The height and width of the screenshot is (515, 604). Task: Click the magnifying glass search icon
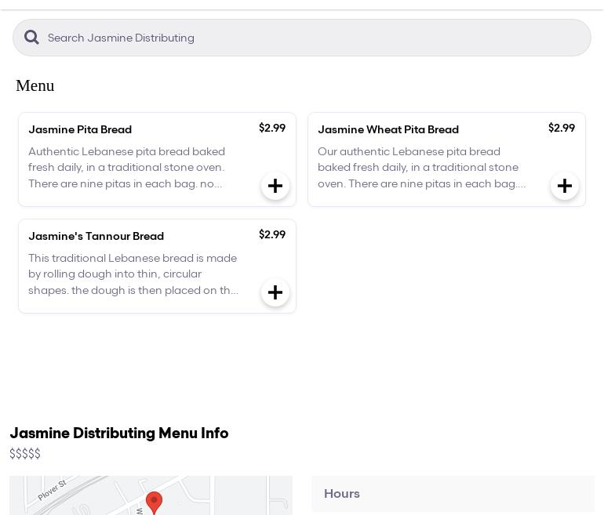(x=31, y=38)
